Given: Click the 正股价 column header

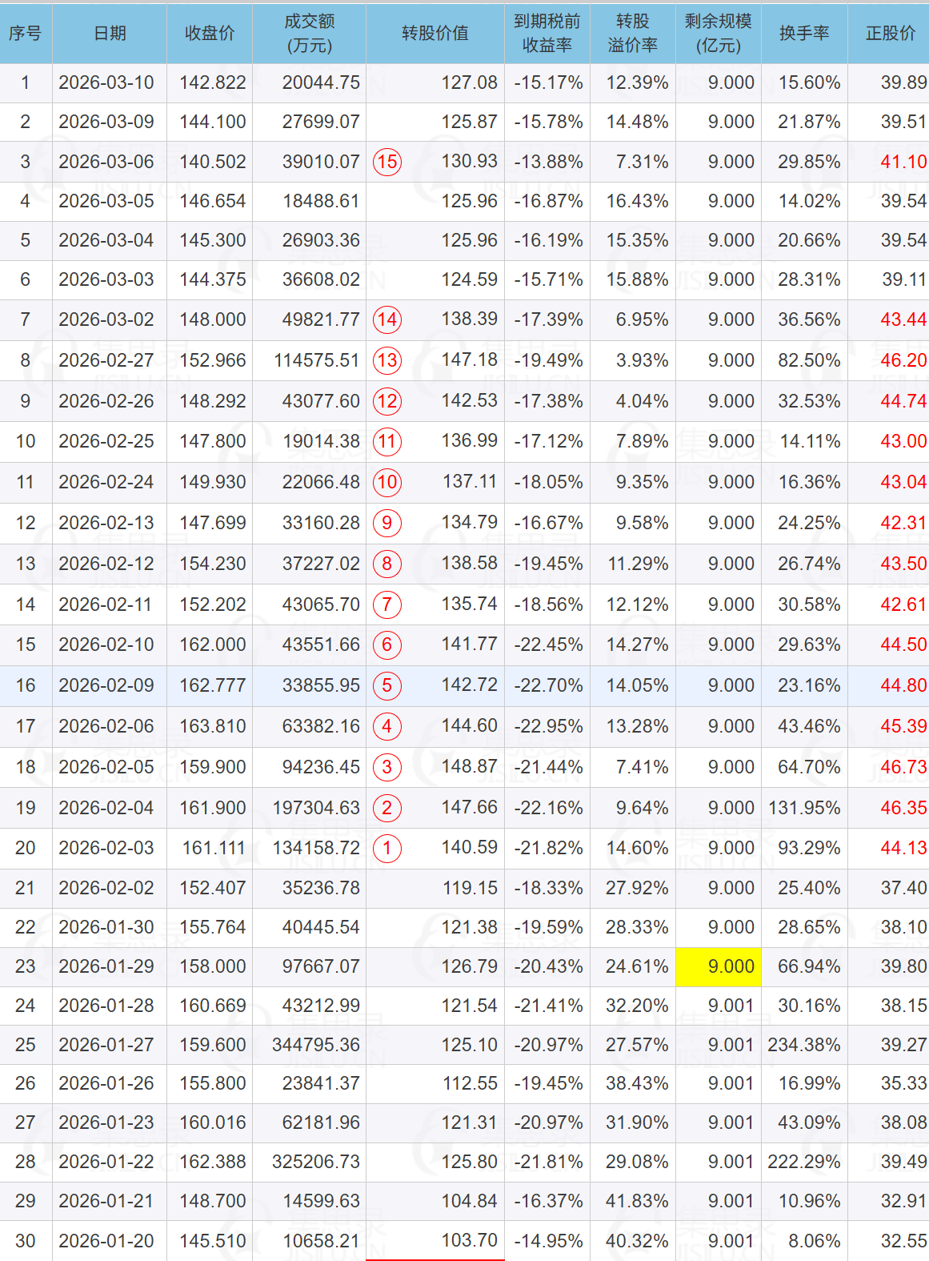Looking at the screenshot, I should 890,33.
